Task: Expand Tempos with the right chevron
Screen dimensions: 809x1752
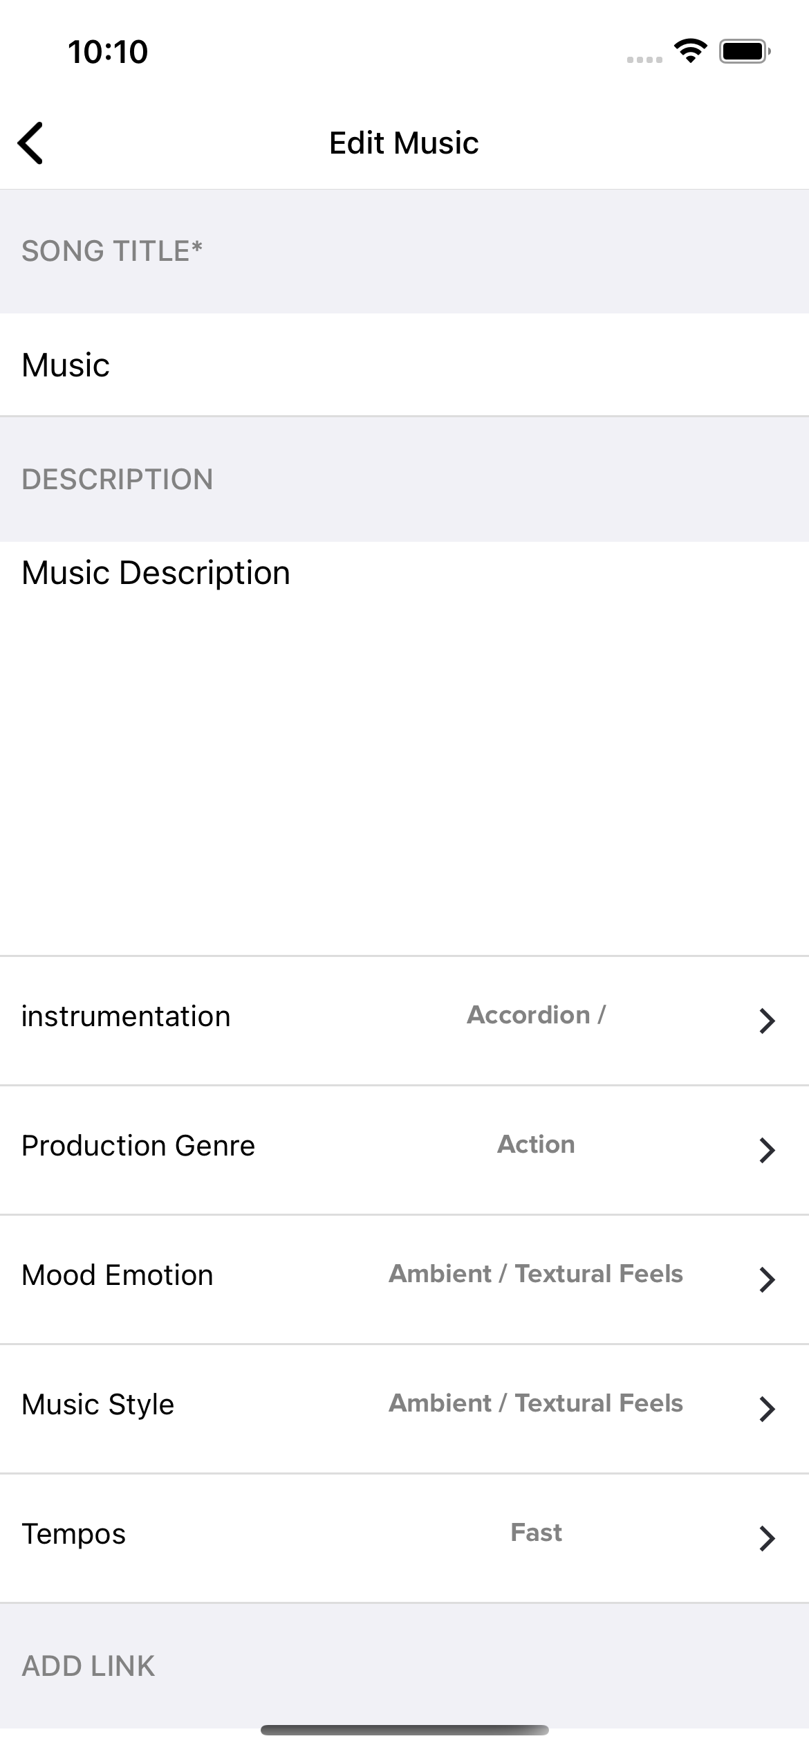Action: [766, 1538]
